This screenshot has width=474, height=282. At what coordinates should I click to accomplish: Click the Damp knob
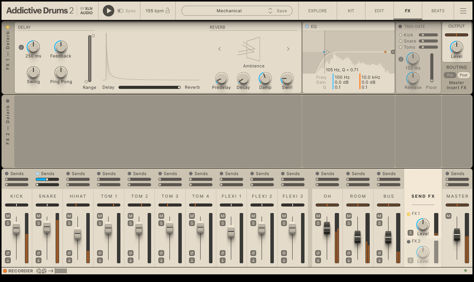click(x=265, y=79)
